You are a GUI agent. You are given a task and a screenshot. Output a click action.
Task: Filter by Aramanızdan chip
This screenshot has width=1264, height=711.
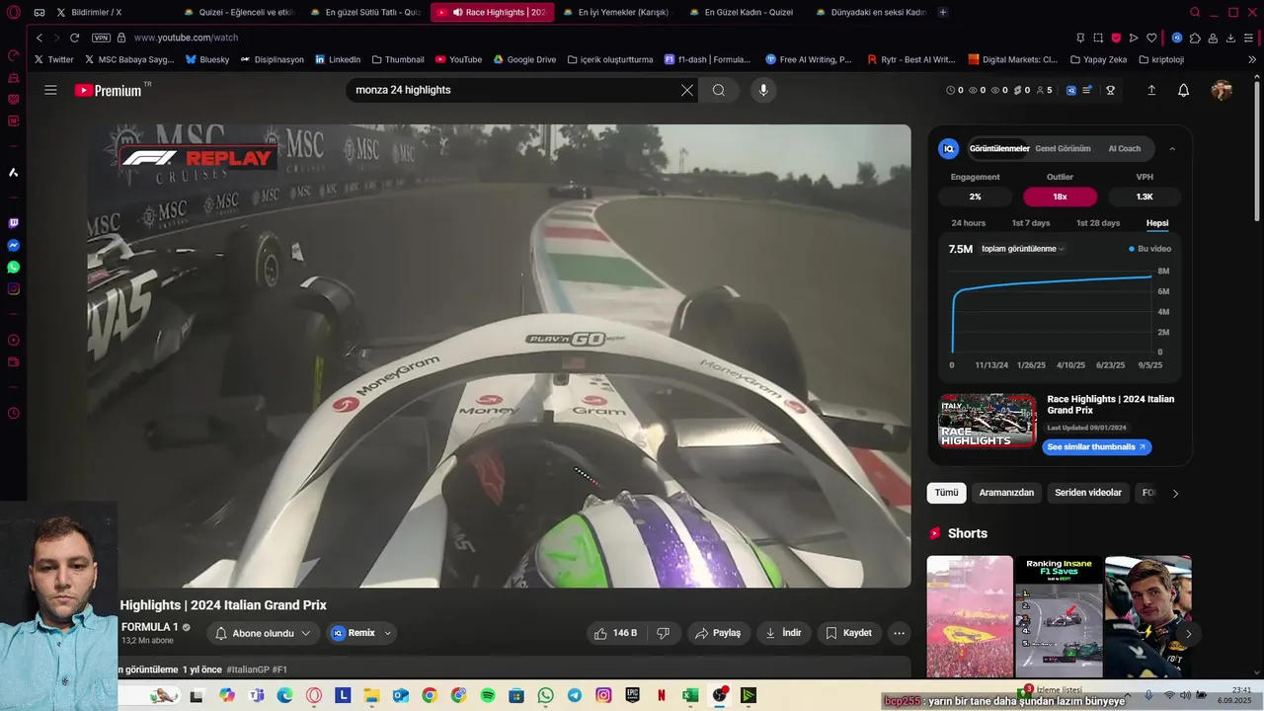(1006, 493)
